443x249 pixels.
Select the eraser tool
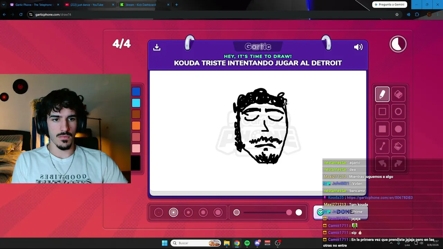click(398, 94)
